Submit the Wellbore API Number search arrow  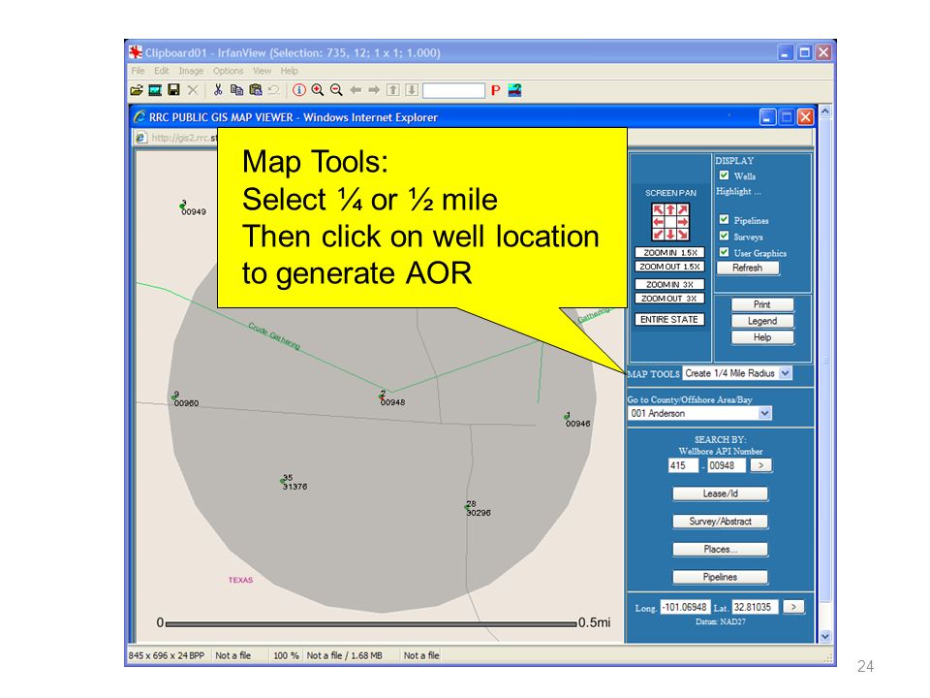761,465
